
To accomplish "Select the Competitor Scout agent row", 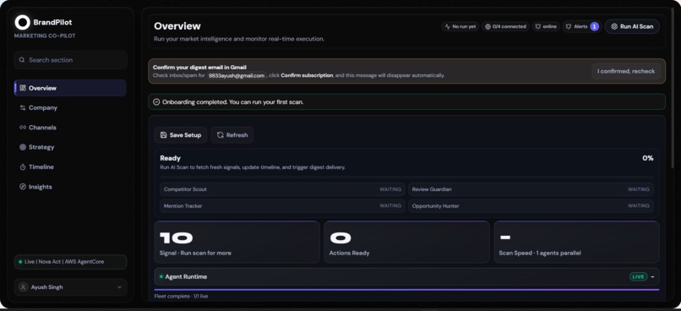I will click(282, 189).
